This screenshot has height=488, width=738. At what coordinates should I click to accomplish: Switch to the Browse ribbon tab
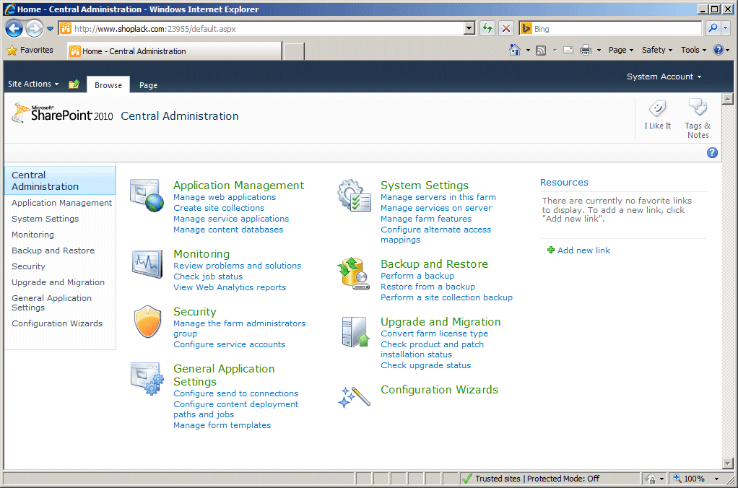coord(108,85)
